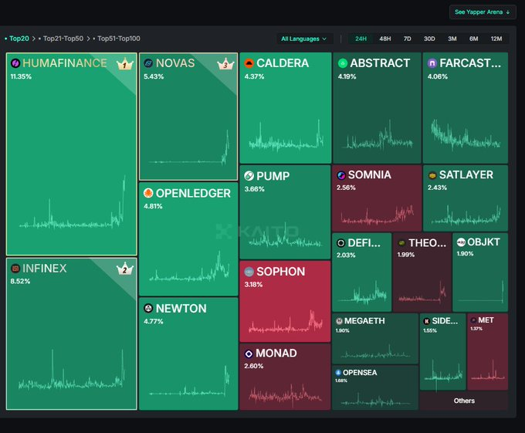The width and height of the screenshot is (525, 433).
Task: Click the DEFI... tile logo icon
Action: [340, 243]
